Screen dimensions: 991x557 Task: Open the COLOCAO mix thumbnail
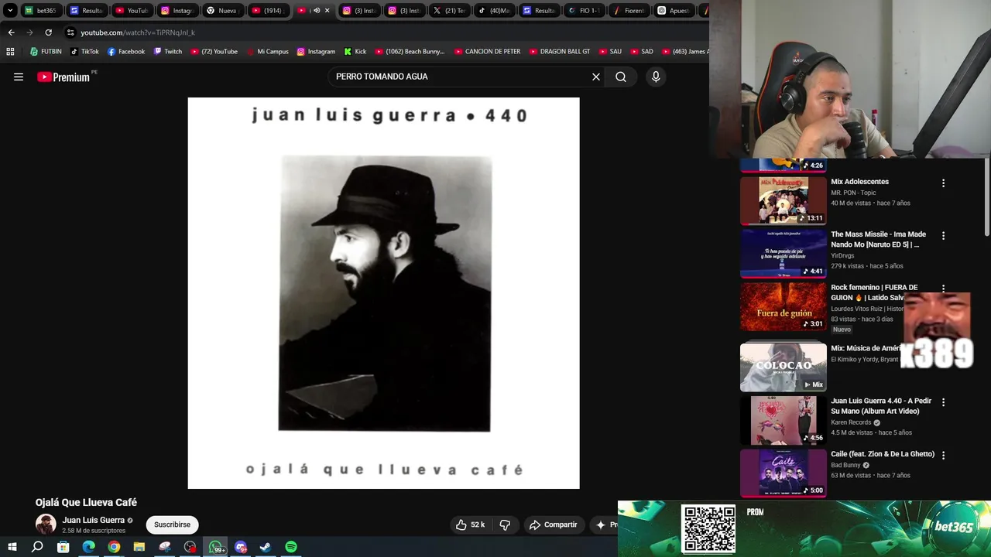pos(783,367)
